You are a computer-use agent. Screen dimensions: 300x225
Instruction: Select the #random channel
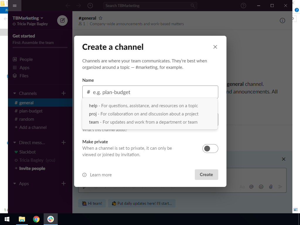click(x=40, y=119)
